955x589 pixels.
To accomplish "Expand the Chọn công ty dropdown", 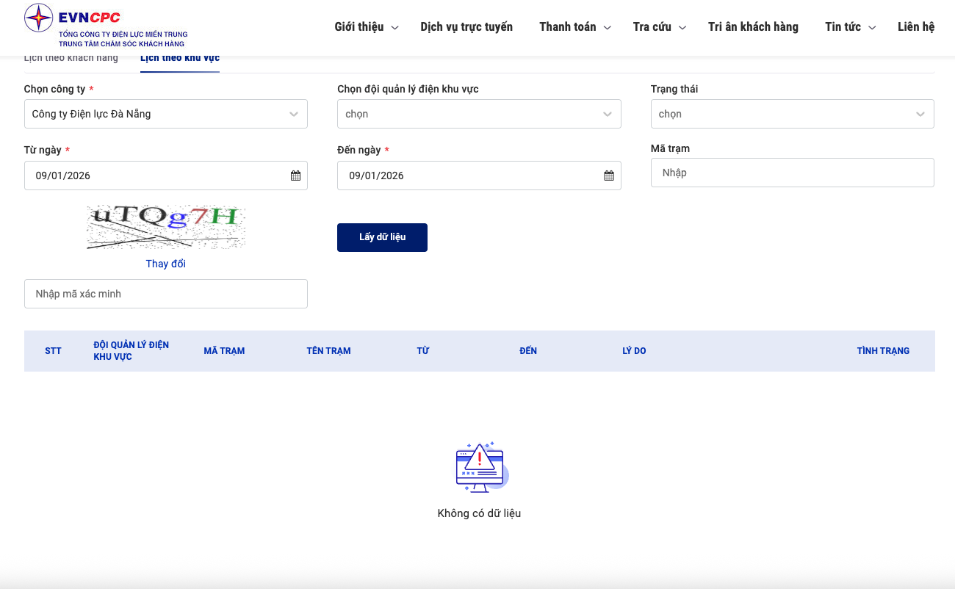I will 166,114.
